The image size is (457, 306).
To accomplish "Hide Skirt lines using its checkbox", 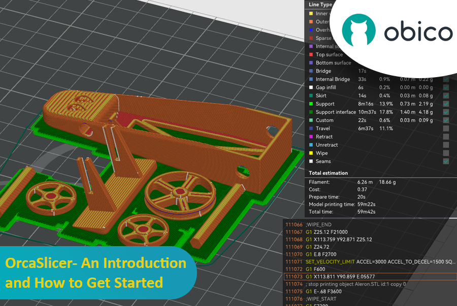I will tap(446, 95).
